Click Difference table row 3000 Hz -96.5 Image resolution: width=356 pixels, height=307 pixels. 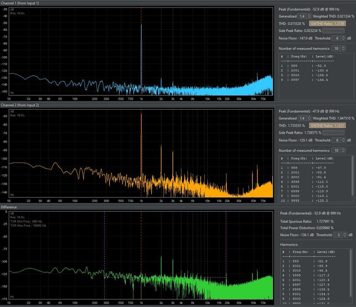[305, 271]
